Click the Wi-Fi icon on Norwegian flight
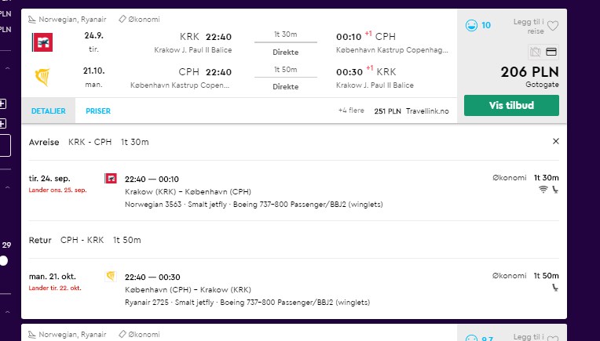The image size is (600, 341). click(x=543, y=189)
